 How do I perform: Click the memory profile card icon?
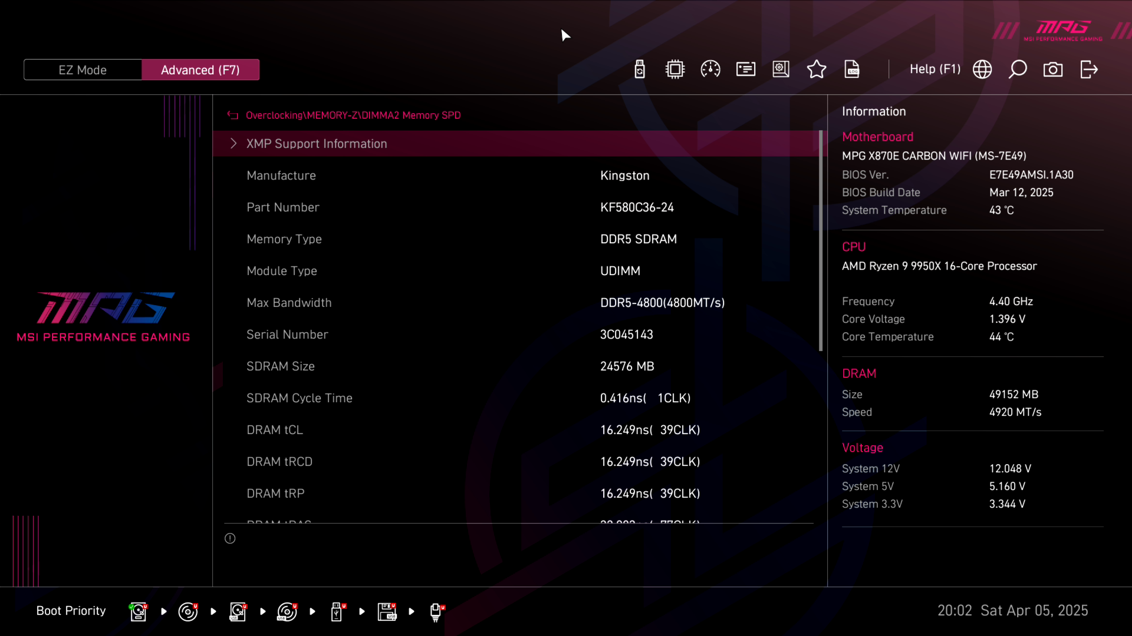click(x=746, y=69)
